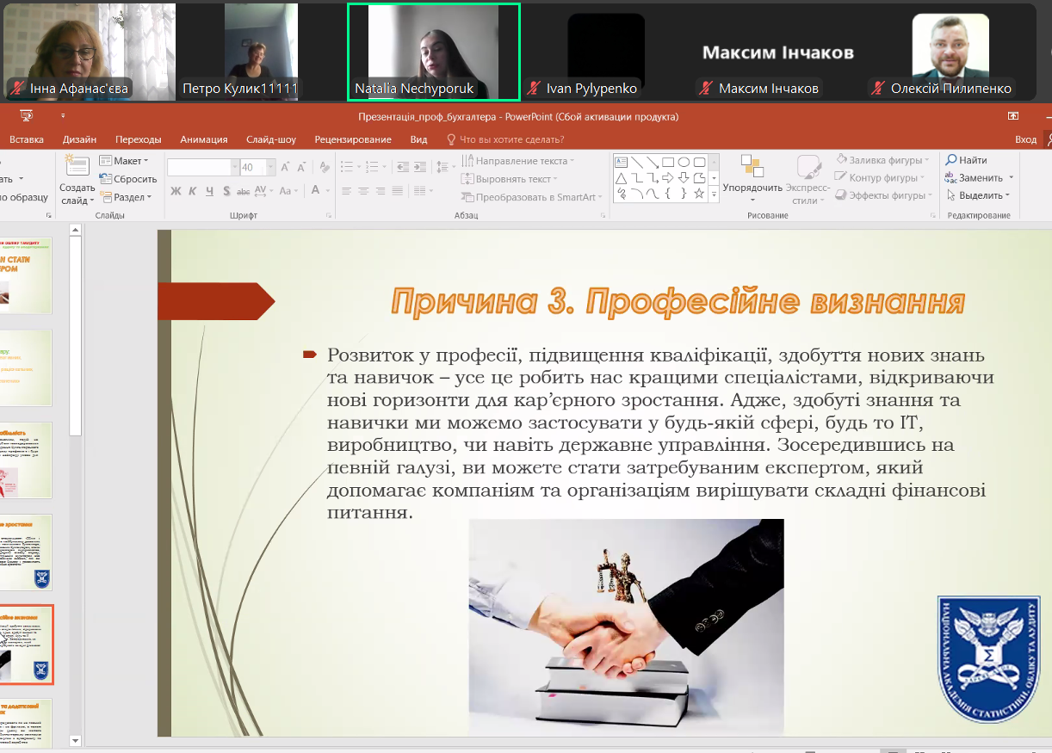
Task: Toggle bold formatting (Ж)
Action: pyautogui.click(x=176, y=191)
